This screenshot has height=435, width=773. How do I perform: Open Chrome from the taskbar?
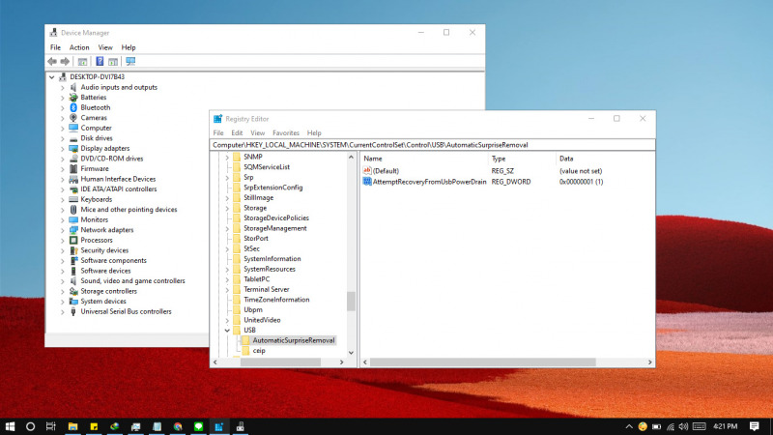pyautogui.click(x=178, y=426)
